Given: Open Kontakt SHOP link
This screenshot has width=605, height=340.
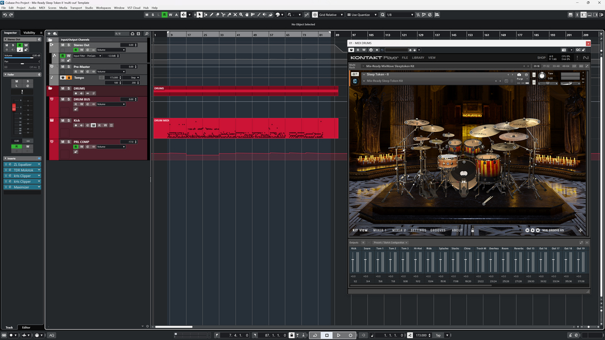Looking at the screenshot, I should point(541,58).
